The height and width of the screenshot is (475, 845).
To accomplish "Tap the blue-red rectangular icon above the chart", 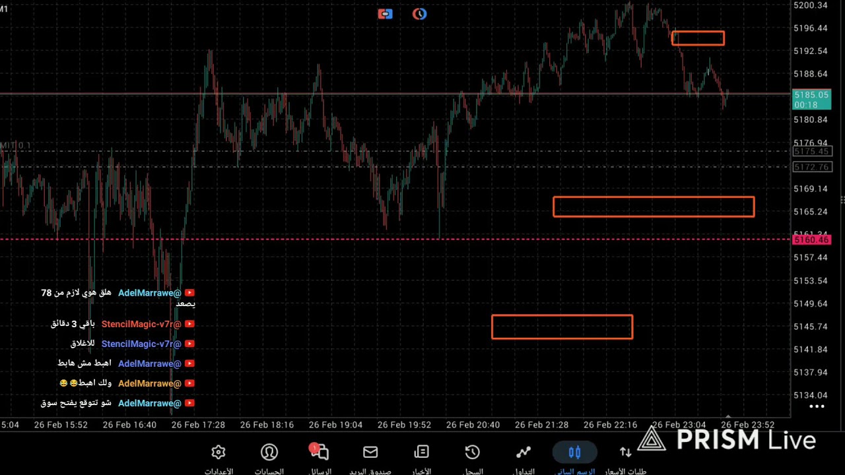I will (x=385, y=14).
